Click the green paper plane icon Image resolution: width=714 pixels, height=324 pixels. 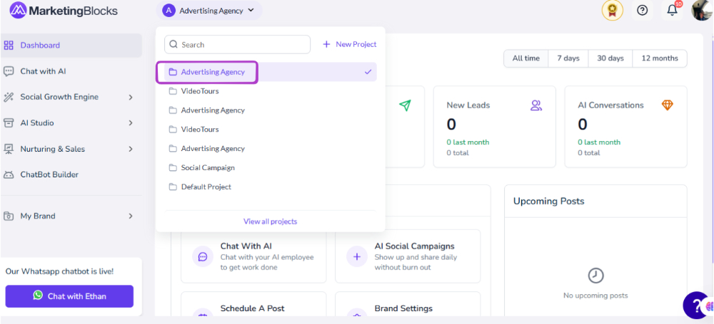pyautogui.click(x=405, y=105)
